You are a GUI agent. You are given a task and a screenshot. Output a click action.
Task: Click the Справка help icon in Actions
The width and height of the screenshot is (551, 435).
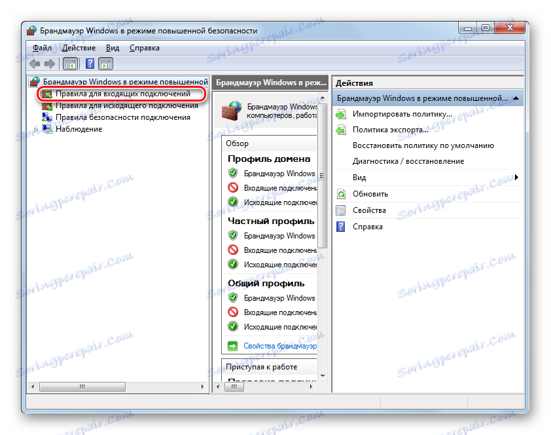pyautogui.click(x=341, y=227)
